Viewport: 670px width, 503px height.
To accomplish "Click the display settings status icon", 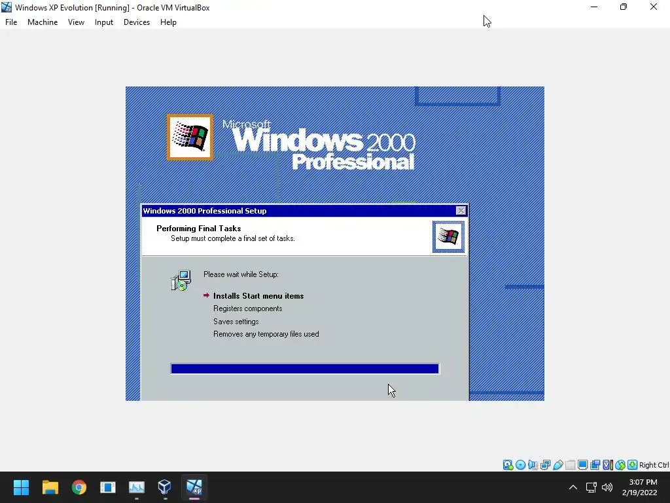I will [582, 465].
